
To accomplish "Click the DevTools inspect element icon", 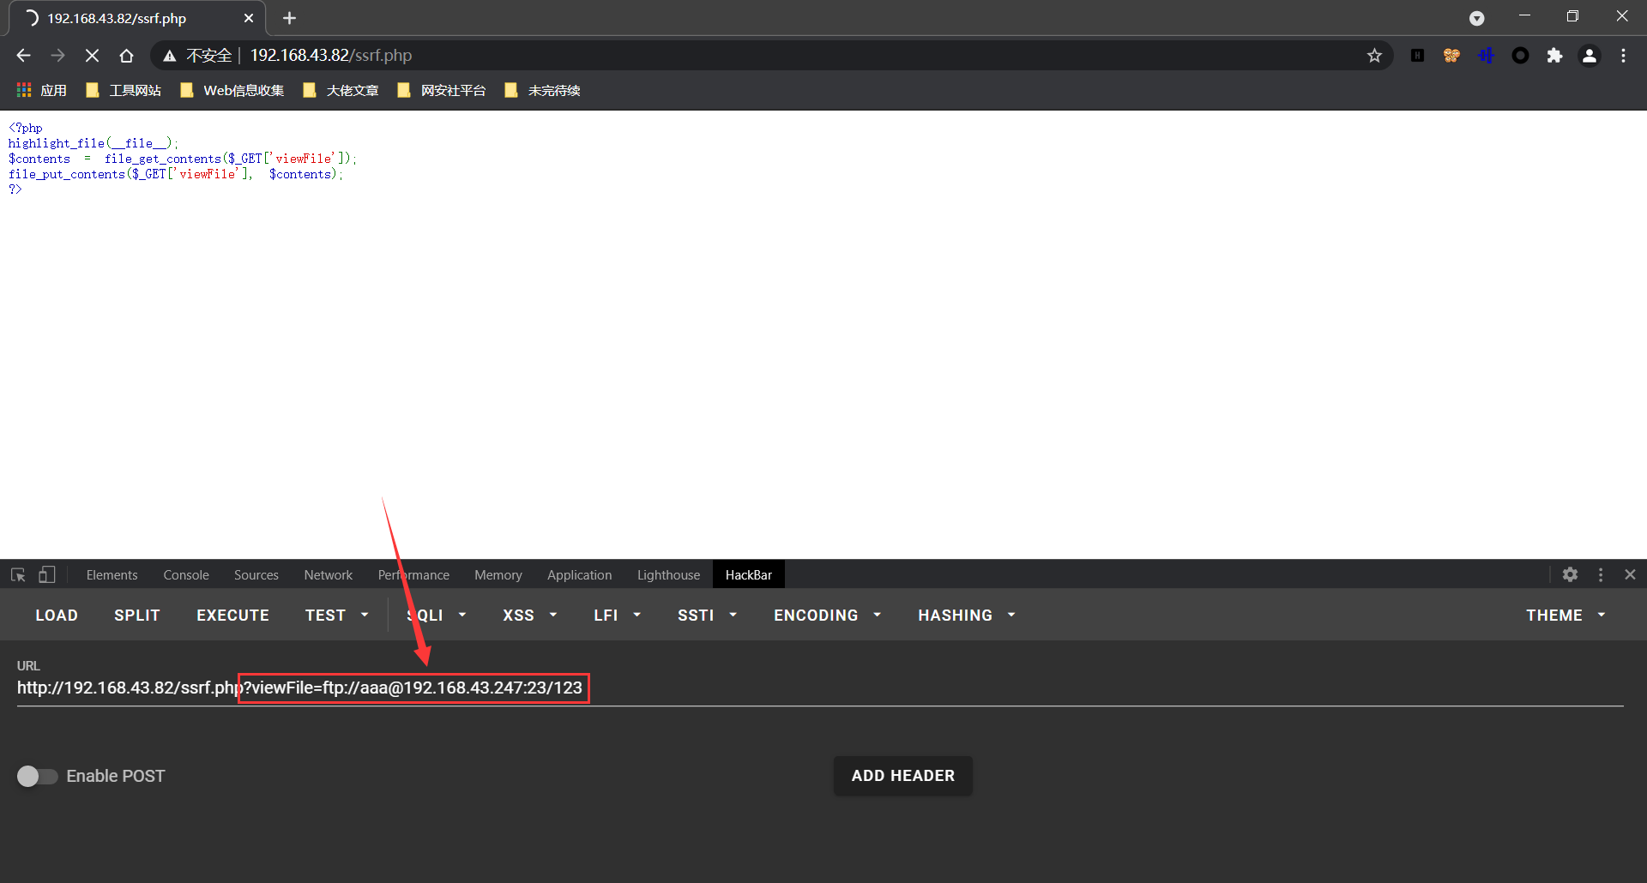I will pos(18,575).
